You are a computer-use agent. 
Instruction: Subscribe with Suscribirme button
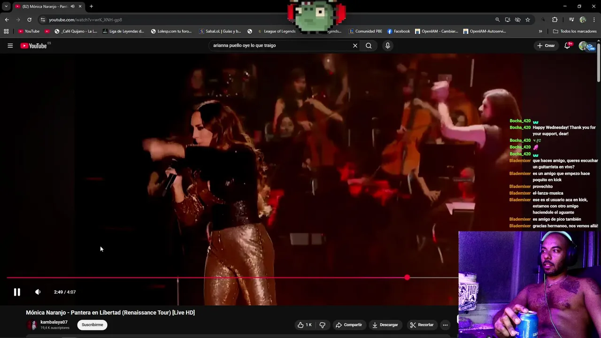(x=92, y=325)
